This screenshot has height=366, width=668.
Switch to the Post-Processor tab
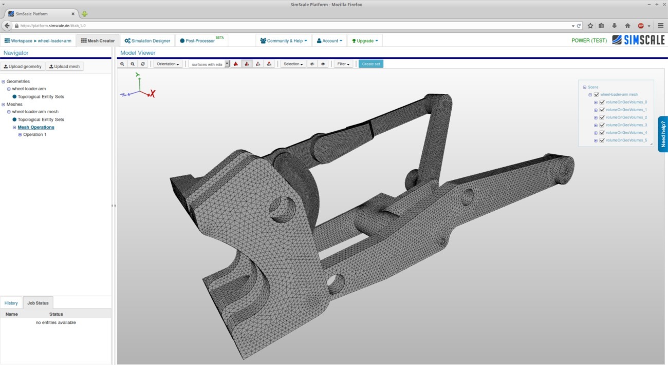(201, 40)
